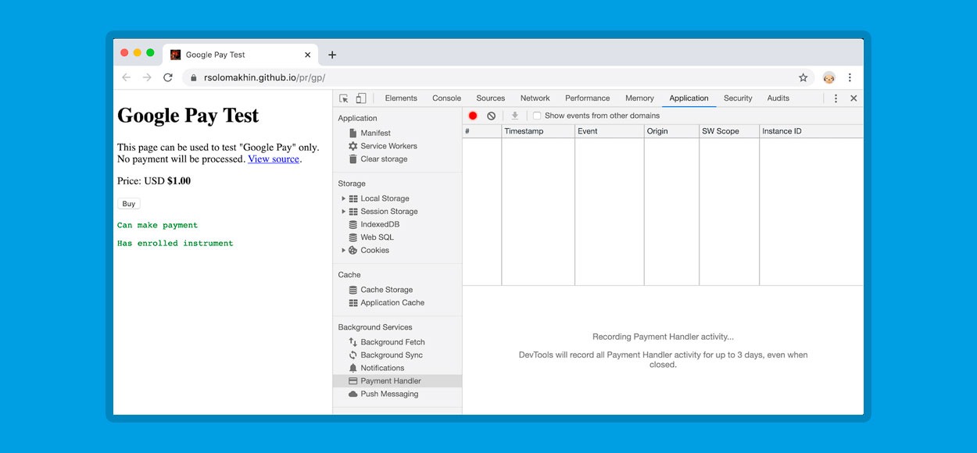Clear recorded events with the clear icon

pos(491,116)
